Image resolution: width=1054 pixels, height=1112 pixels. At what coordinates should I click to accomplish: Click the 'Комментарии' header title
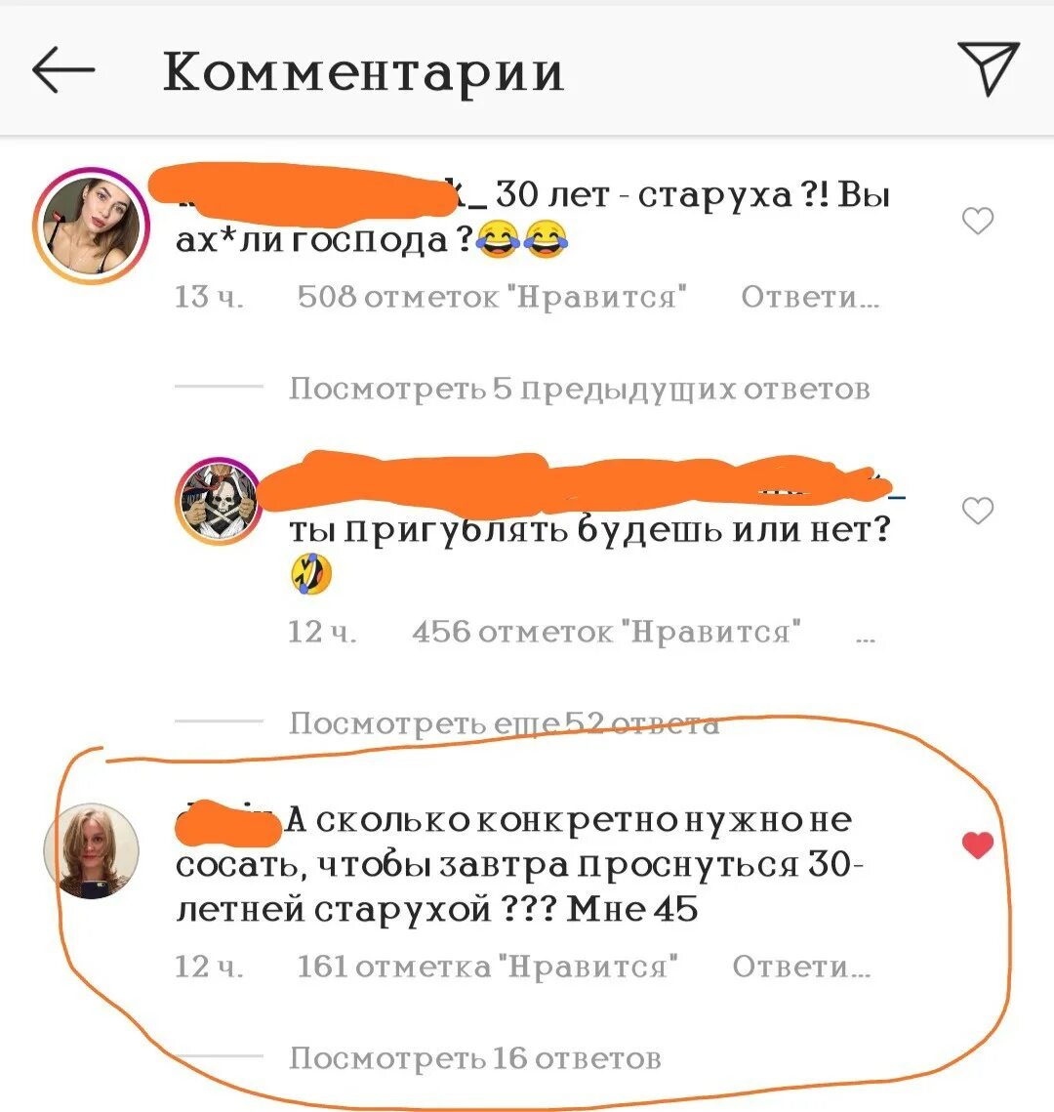point(364,72)
